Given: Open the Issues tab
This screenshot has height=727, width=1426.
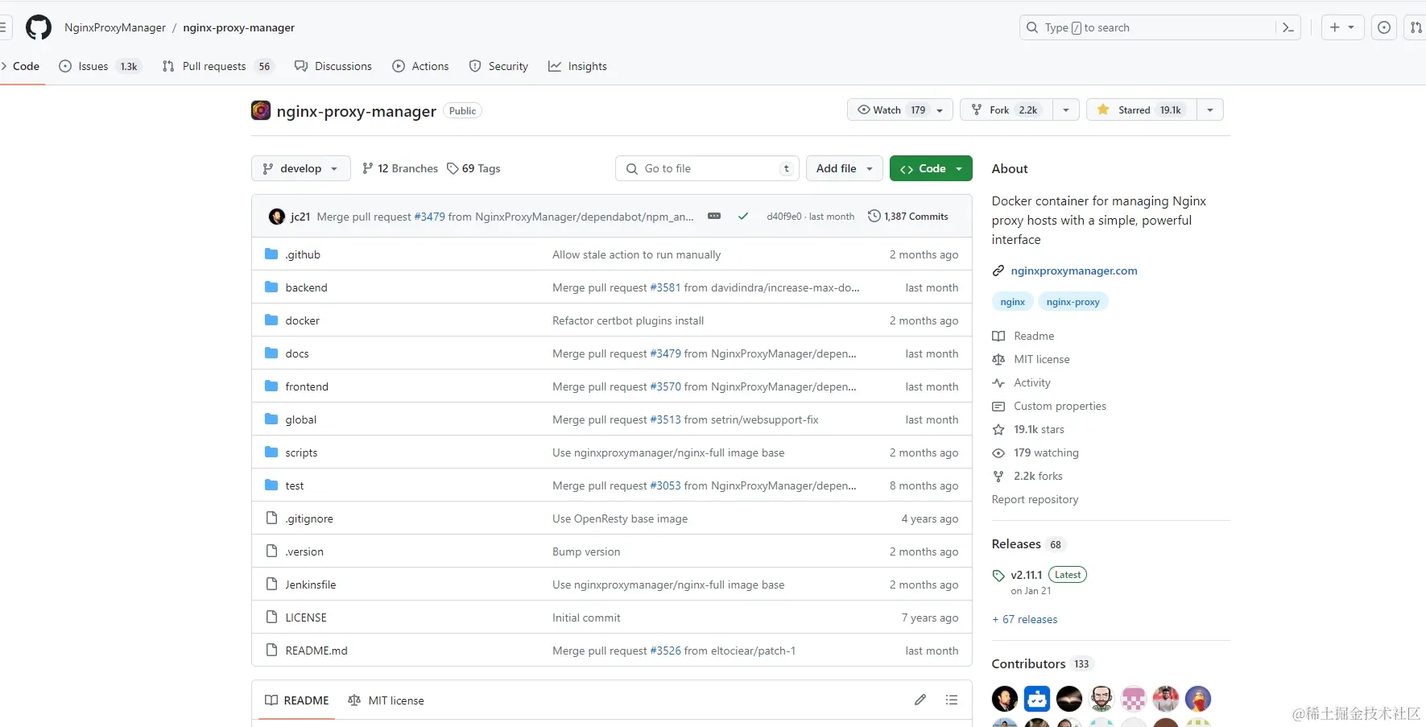Looking at the screenshot, I should point(100,66).
